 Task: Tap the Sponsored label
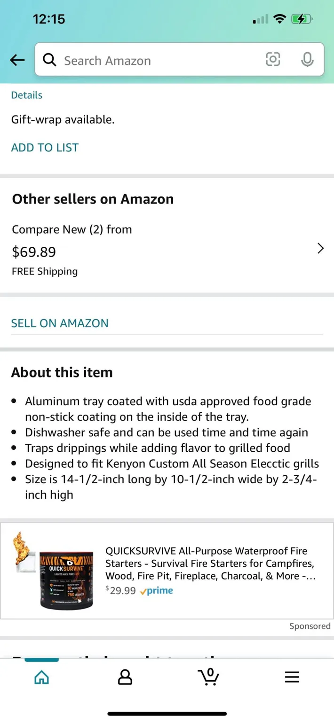click(x=310, y=626)
